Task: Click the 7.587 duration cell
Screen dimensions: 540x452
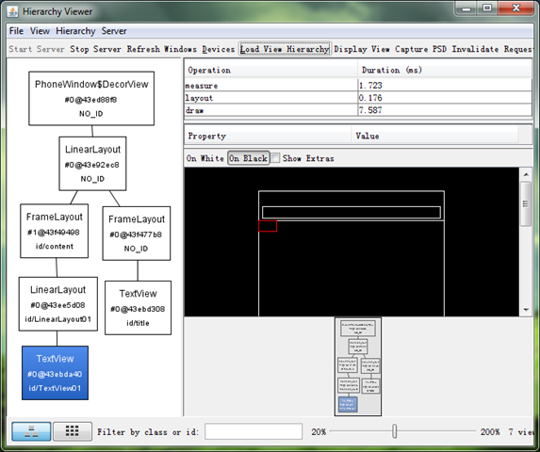Action: [x=445, y=110]
